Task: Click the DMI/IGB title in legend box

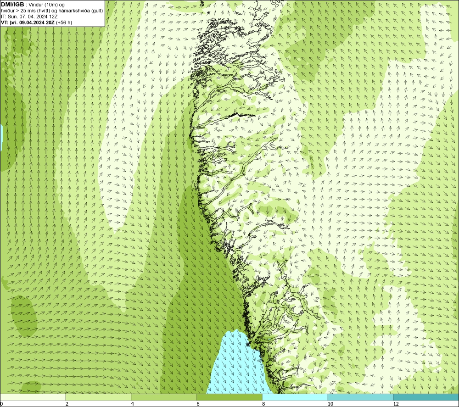Action: click(12, 5)
